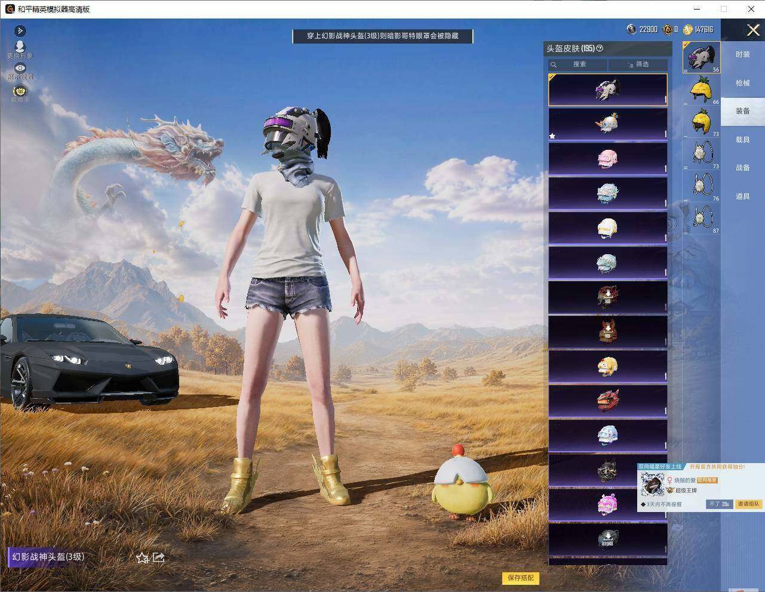765x592 pixels.
Task: Open the 战备 tab
Action: click(743, 168)
